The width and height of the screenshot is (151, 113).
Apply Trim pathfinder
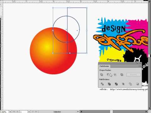[x=109, y=84]
